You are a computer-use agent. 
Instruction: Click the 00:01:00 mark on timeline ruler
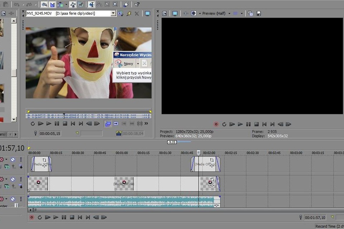(121, 153)
